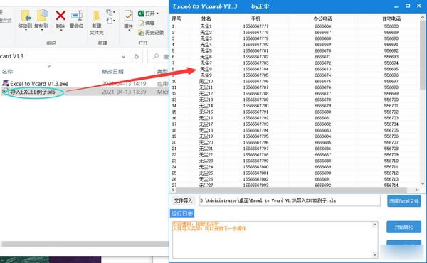This screenshot has width=427, height=263.
Task: Select the name cell 无尘1
Action: (206, 26)
